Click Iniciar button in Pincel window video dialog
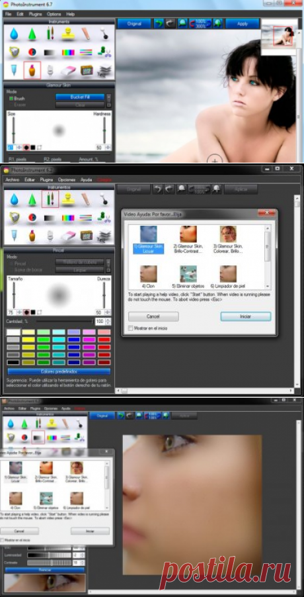This screenshot has height=597, width=304. [245, 316]
